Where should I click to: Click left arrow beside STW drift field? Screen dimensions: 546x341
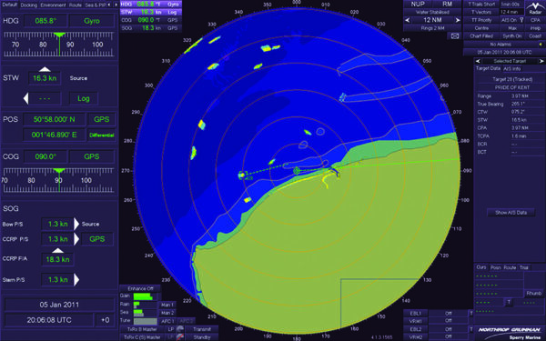25,98
